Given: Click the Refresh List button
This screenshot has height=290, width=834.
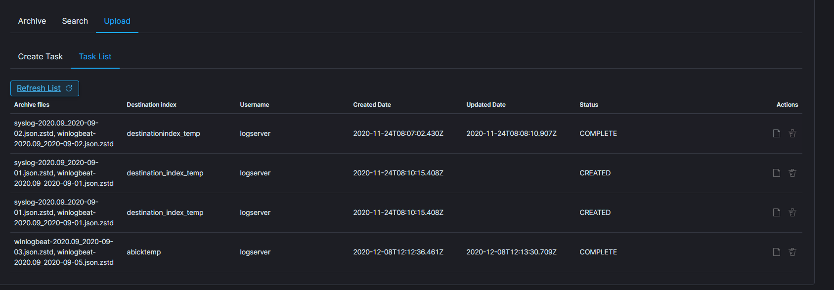Looking at the screenshot, I should [44, 88].
